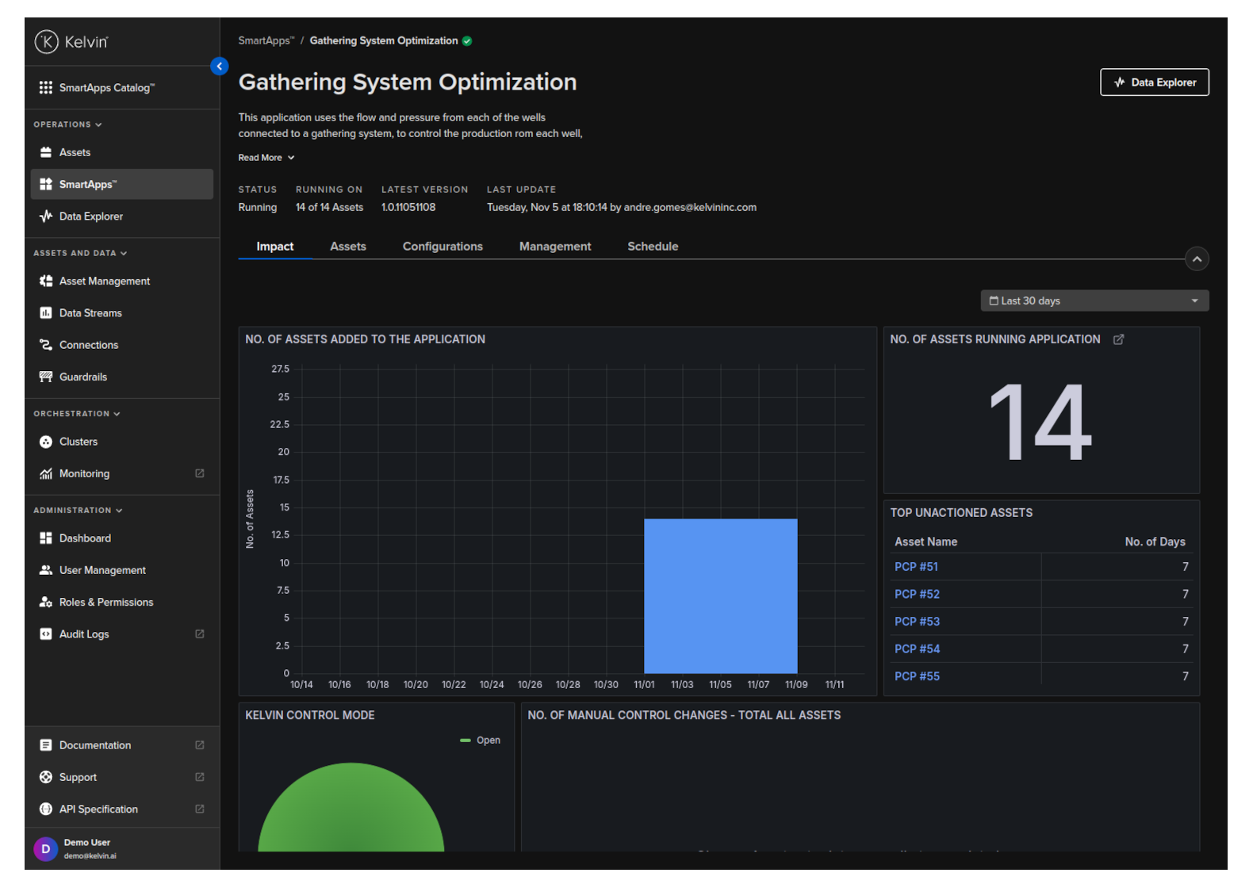1253x888 pixels.
Task: Open Clusters in the Orchestration section
Action: tap(78, 442)
